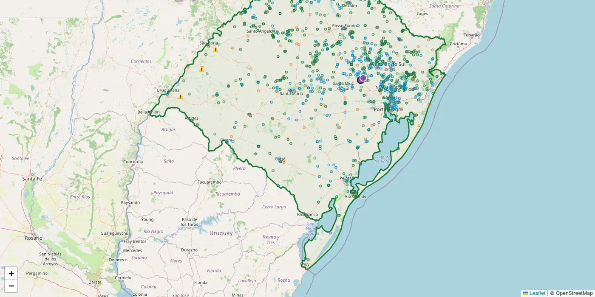Click the warning triangle marker near Uruguaiana

180,96
